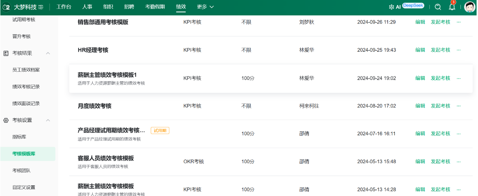The image size is (478, 196).
Task: Click the 试用期 tag on 产品经理 template
Action: coord(160,131)
